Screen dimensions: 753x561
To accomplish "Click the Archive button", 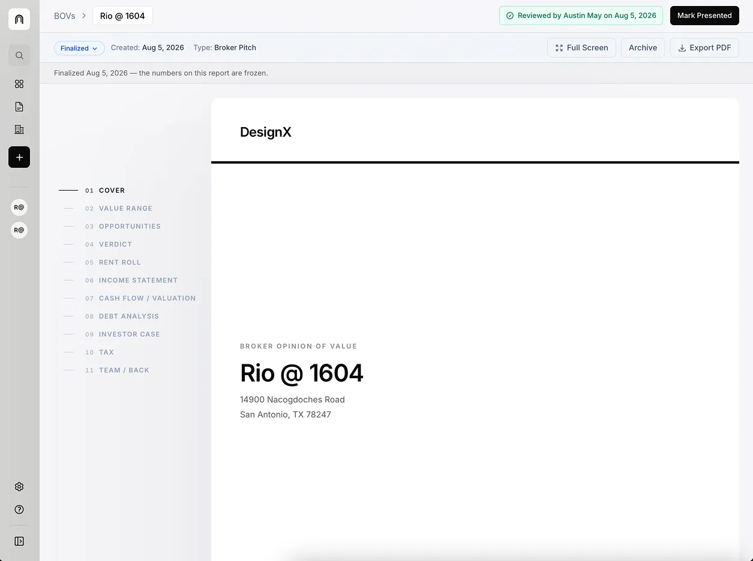I will coord(643,48).
